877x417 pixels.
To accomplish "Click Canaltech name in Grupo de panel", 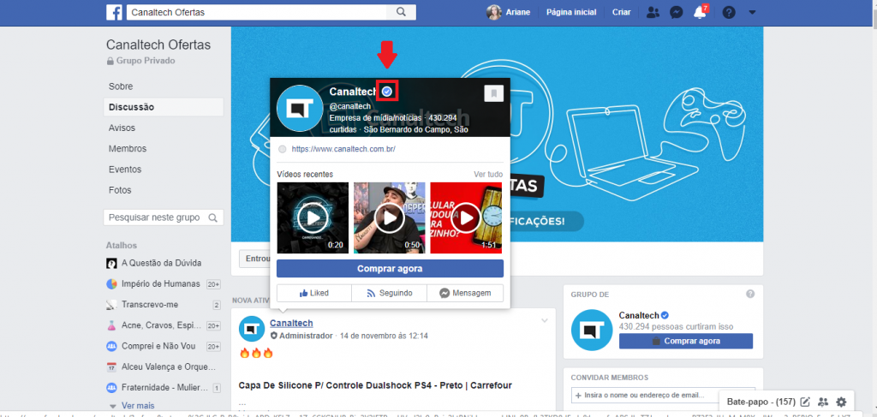I will [x=639, y=316].
